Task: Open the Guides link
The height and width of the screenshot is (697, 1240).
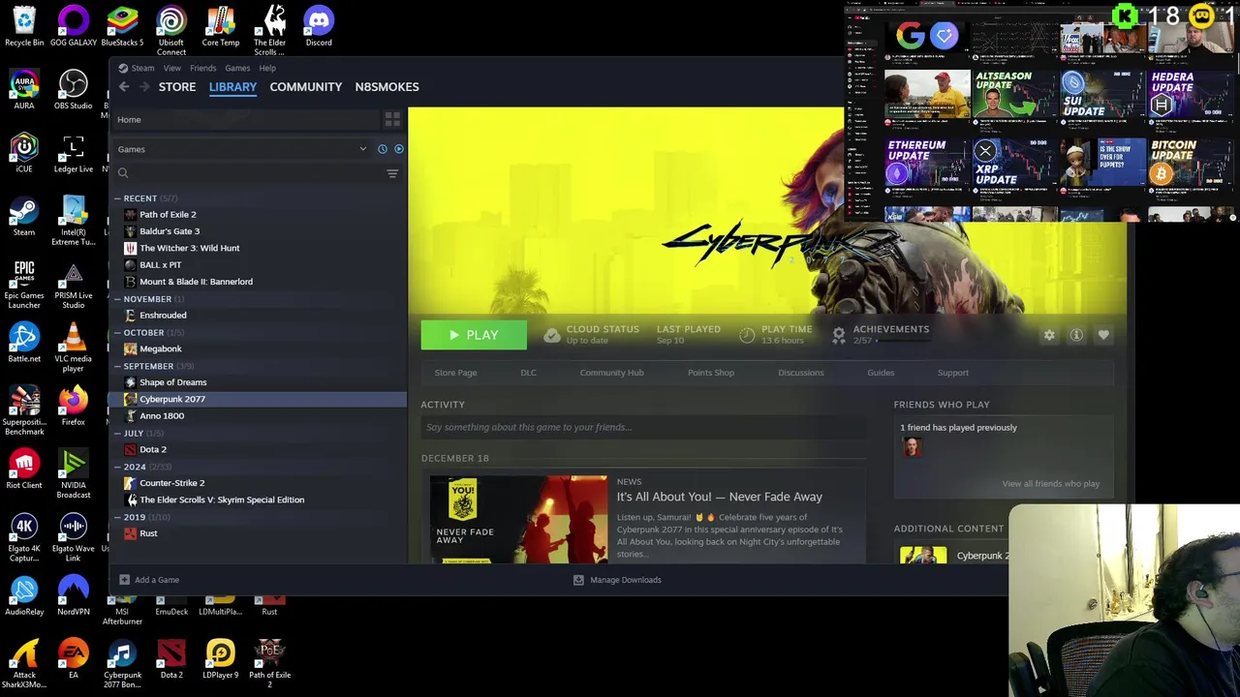Action: point(881,373)
